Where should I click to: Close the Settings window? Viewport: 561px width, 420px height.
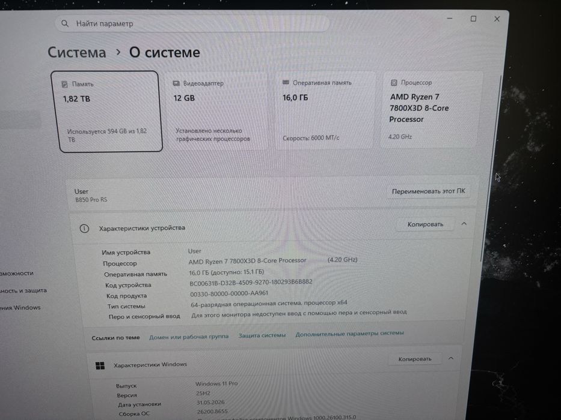click(497, 19)
